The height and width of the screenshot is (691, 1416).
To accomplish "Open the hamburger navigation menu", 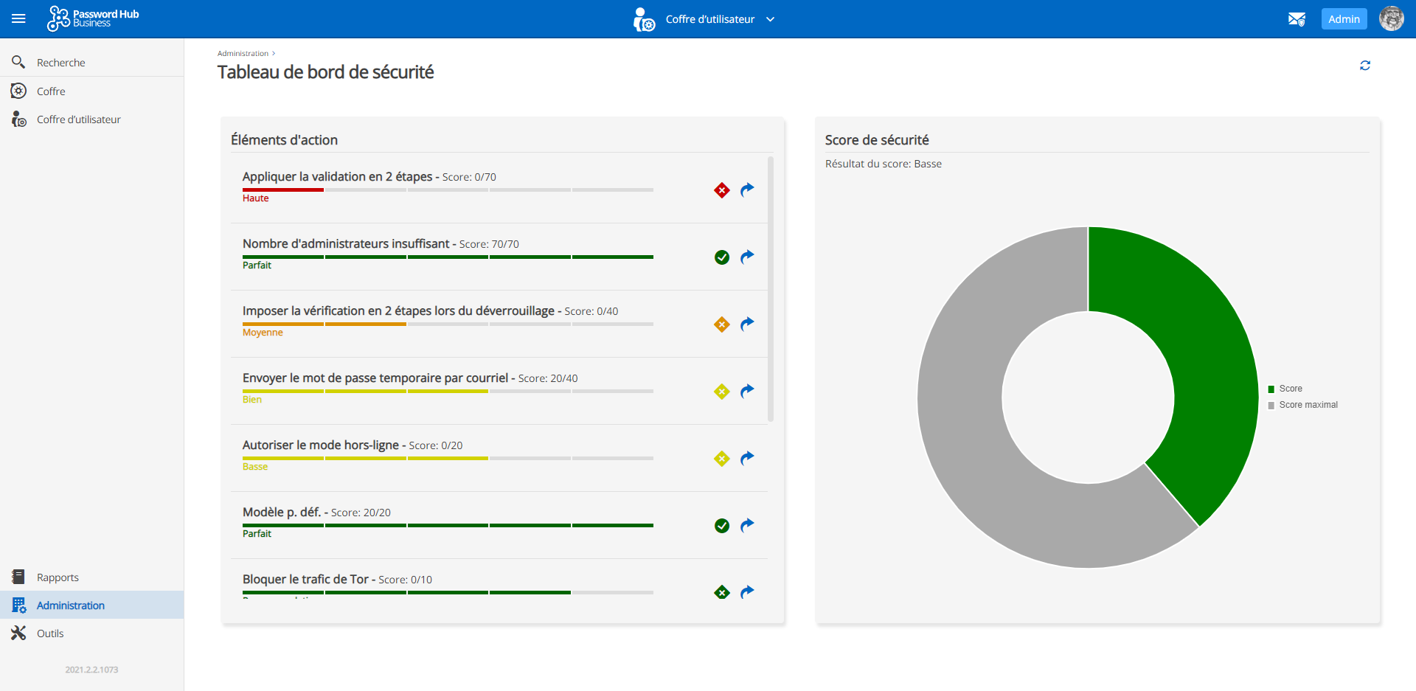I will [x=18, y=19].
